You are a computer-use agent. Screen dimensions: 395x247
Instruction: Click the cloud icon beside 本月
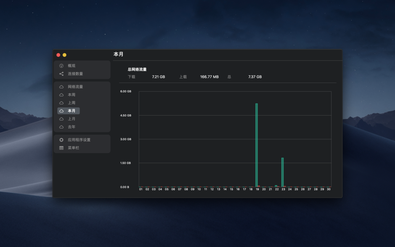pyautogui.click(x=61, y=111)
